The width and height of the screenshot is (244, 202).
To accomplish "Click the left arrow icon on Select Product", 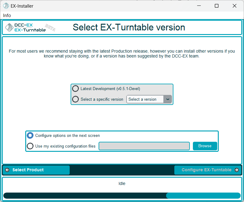I will pyautogui.click(x=7, y=170).
